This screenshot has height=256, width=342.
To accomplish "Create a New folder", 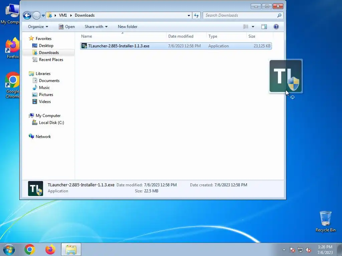I will tap(128, 27).
